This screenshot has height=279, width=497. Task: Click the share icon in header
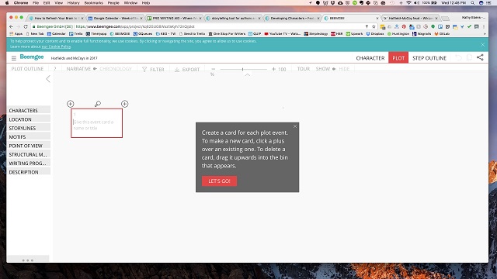coord(480,57)
